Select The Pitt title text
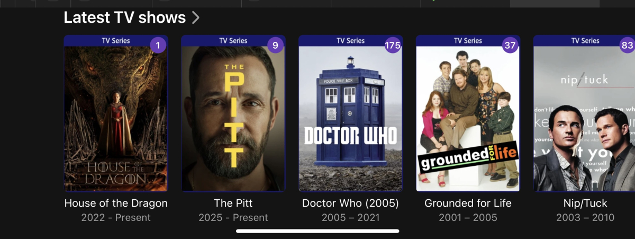Viewport: 635px width, 239px height. (233, 203)
